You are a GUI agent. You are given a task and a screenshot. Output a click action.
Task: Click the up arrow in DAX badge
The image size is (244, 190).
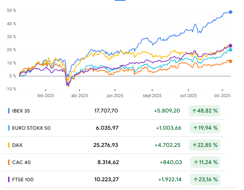point(194,145)
